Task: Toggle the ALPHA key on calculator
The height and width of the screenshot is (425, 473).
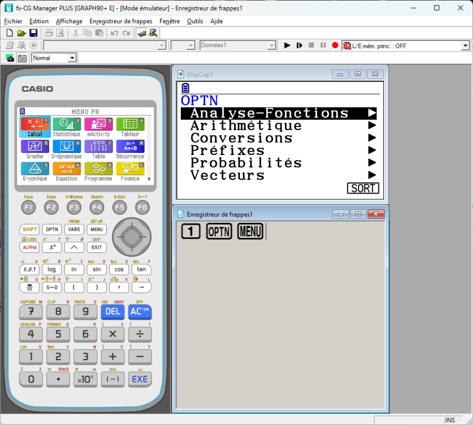Action: coord(29,247)
